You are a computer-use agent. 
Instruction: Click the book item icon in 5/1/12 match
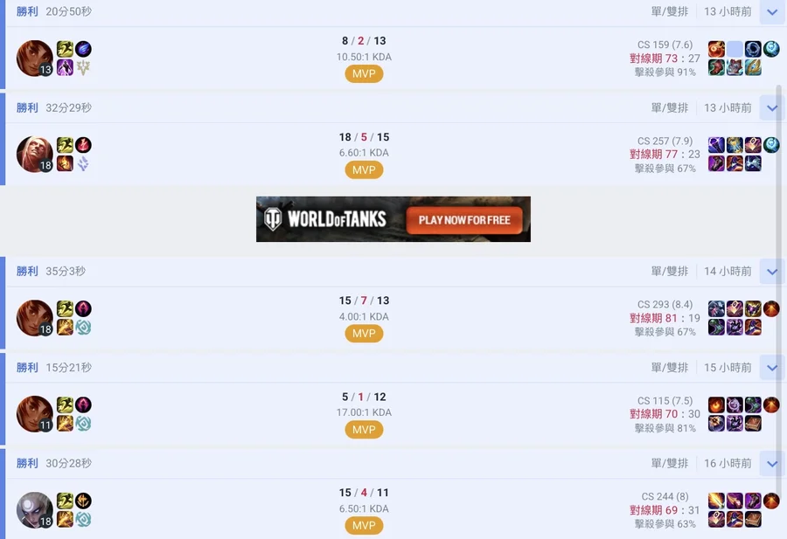coord(753,423)
